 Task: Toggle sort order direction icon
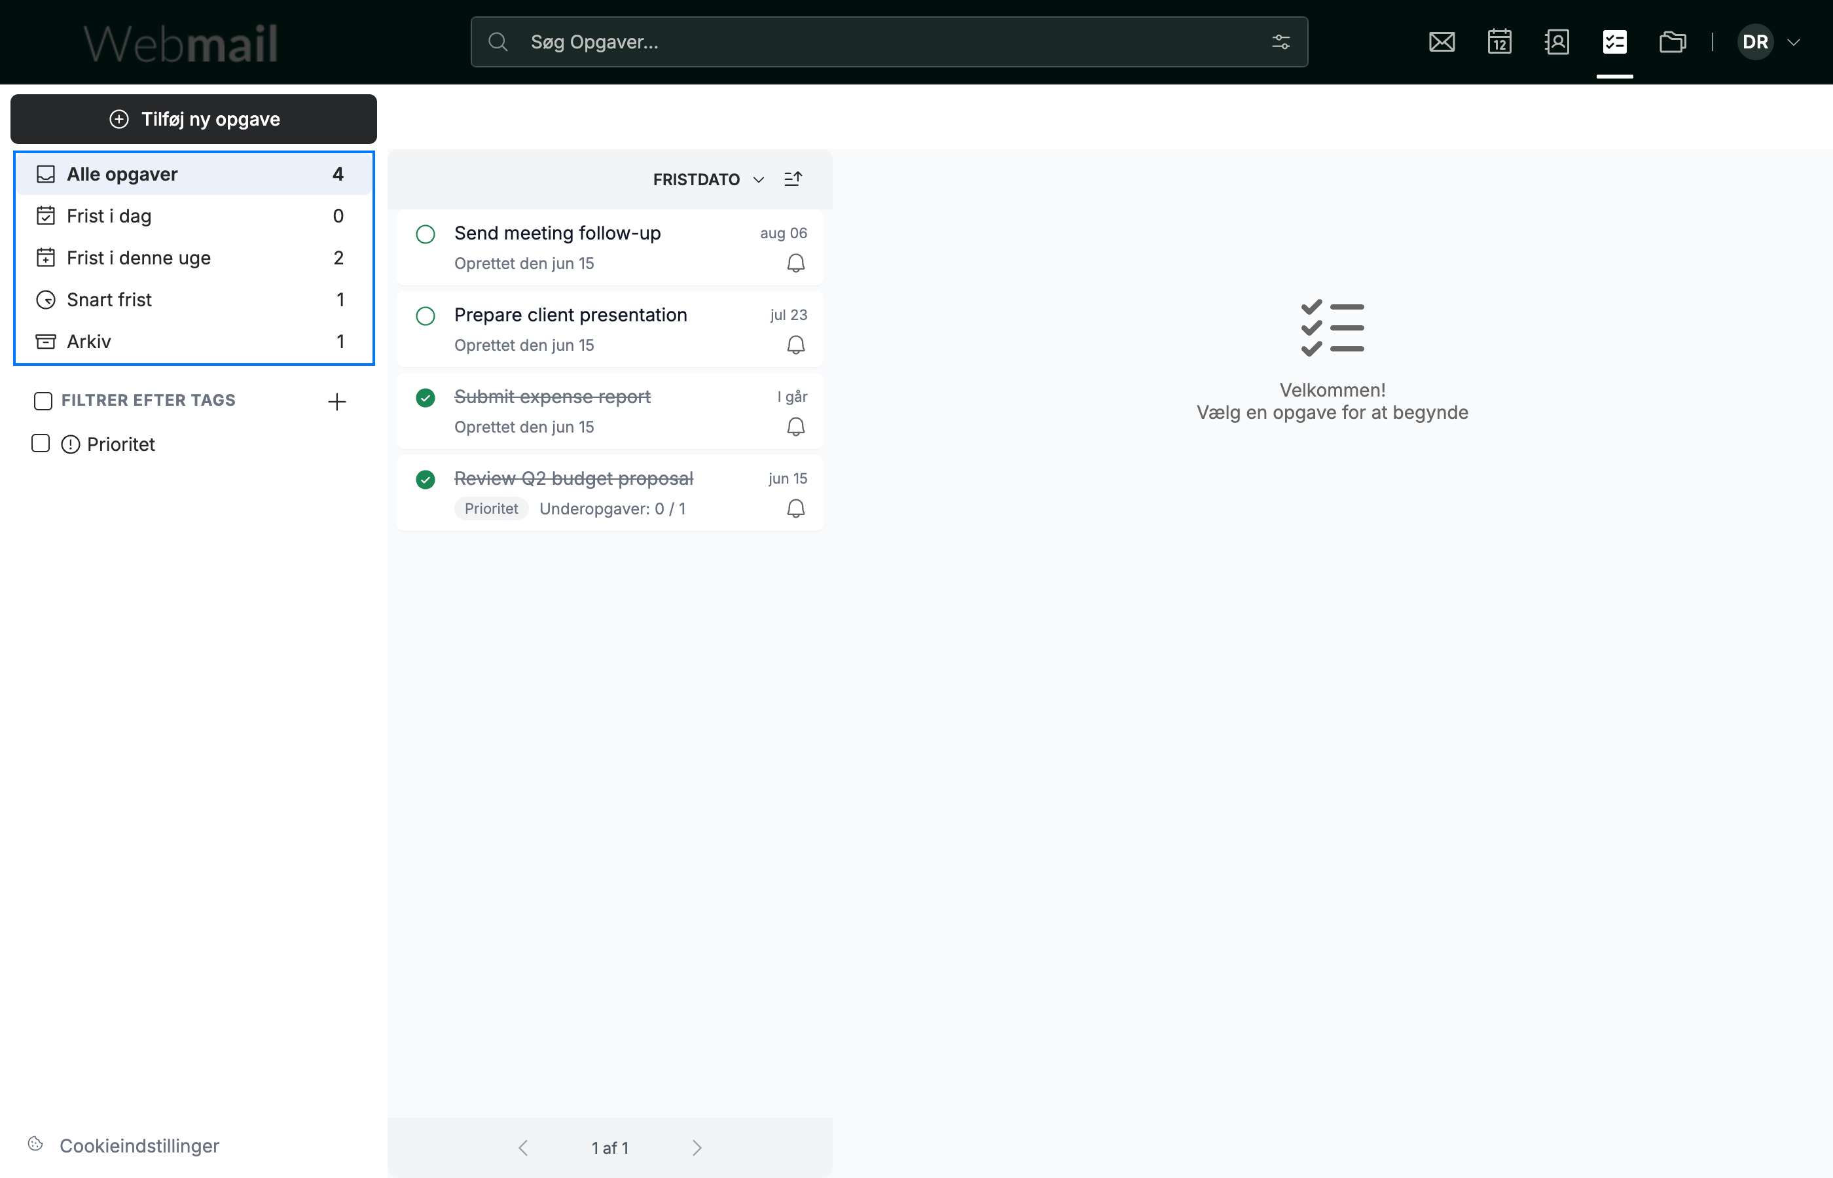pos(793,179)
